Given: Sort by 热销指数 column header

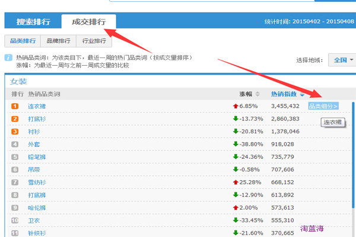Looking at the screenshot, I should 284,94.
